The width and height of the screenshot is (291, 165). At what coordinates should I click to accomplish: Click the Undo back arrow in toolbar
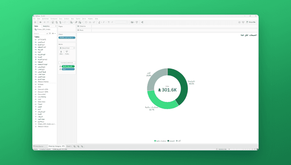pyautogui.click(x=40, y=22)
